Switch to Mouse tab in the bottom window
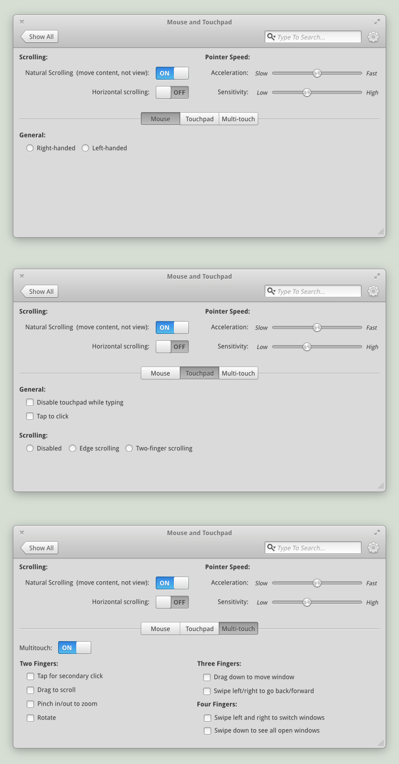Screen dimensions: 399x764 pos(161,628)
